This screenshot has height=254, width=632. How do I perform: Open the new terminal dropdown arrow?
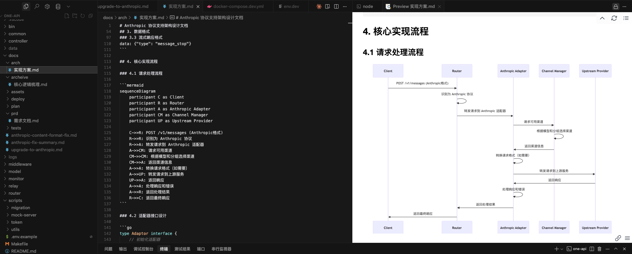(x=562, y=249)
